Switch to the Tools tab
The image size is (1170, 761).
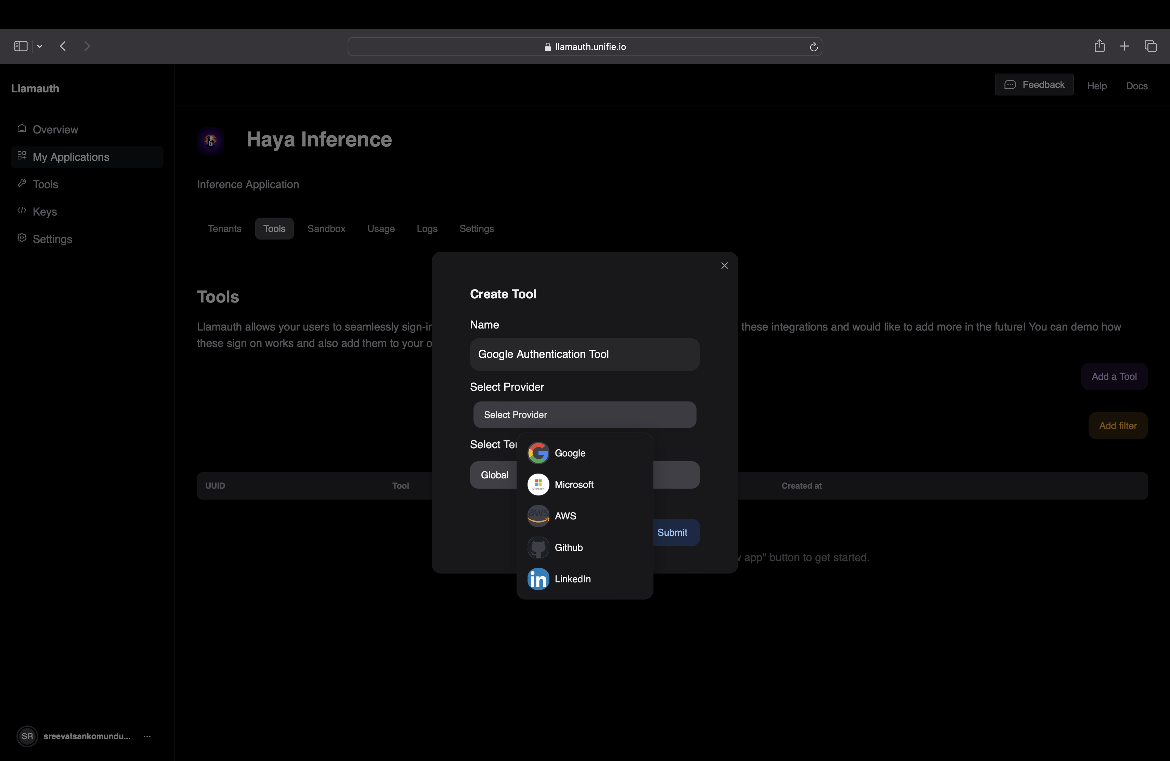(274, 229)
